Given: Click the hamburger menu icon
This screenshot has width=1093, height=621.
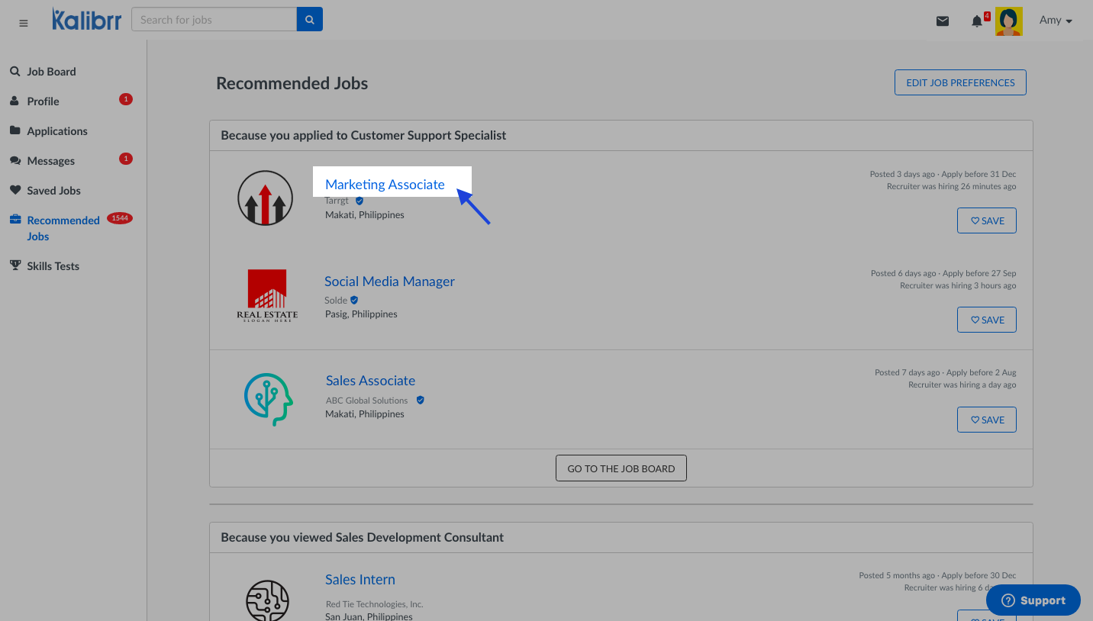Looking at the screenshot, I should [x=24, y=23].
